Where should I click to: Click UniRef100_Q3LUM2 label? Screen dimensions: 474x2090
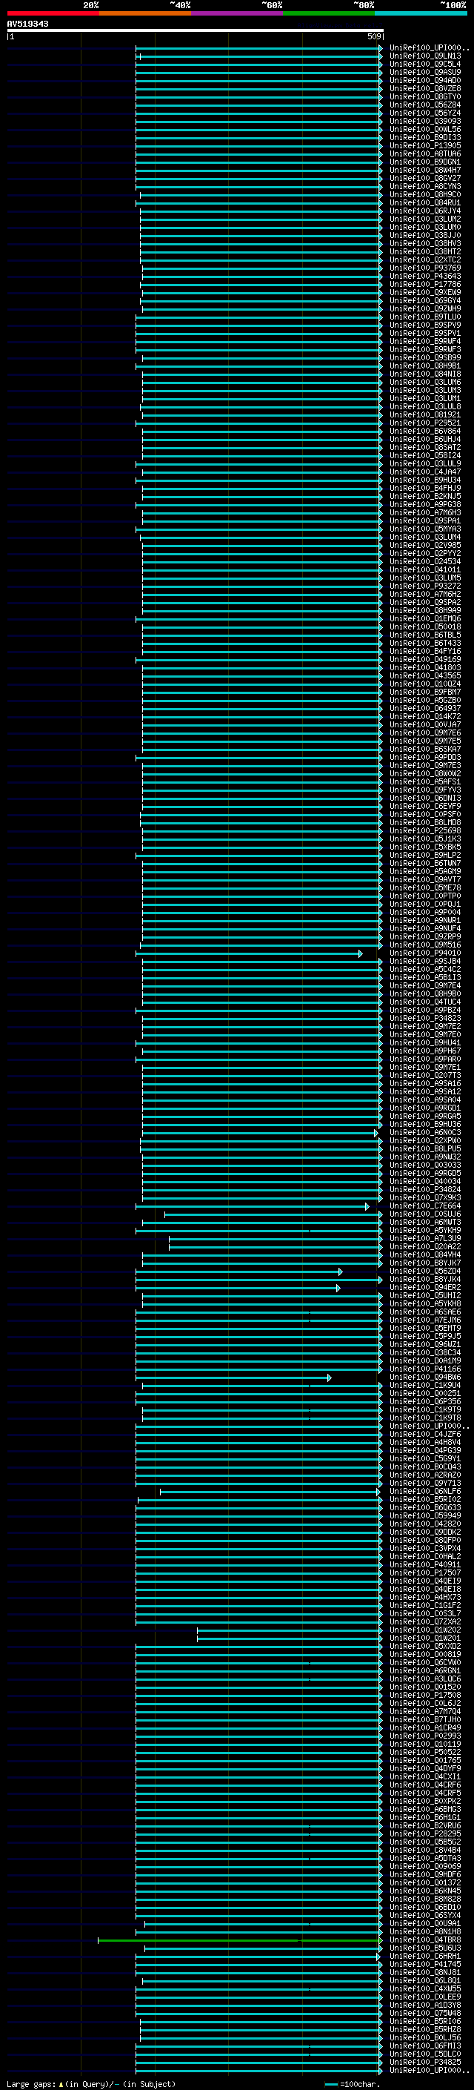(x=424, y=219)
